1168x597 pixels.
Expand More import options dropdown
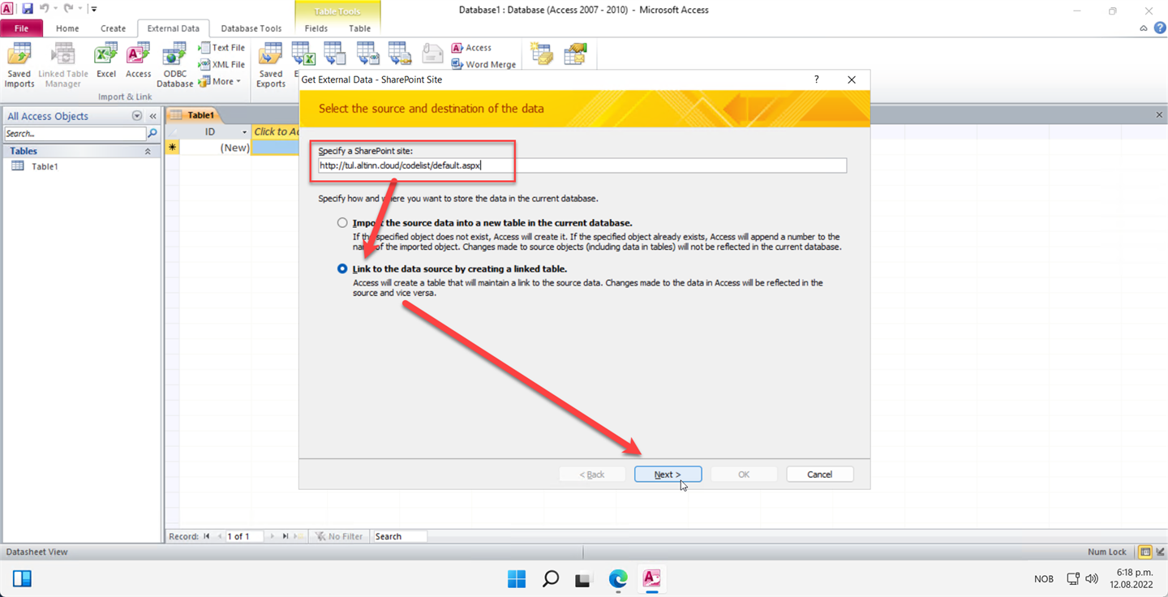[220, 81]
